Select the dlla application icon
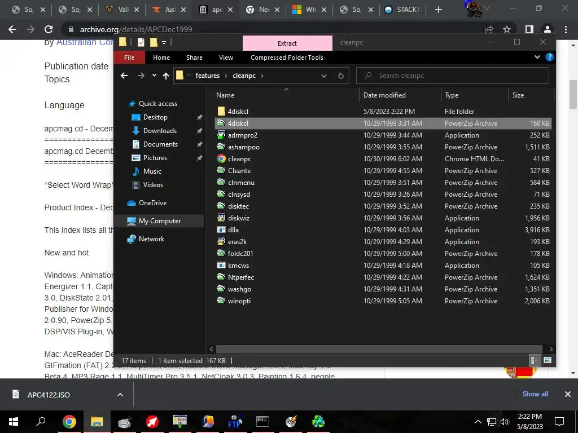578x433 pixels. [221, 229]
